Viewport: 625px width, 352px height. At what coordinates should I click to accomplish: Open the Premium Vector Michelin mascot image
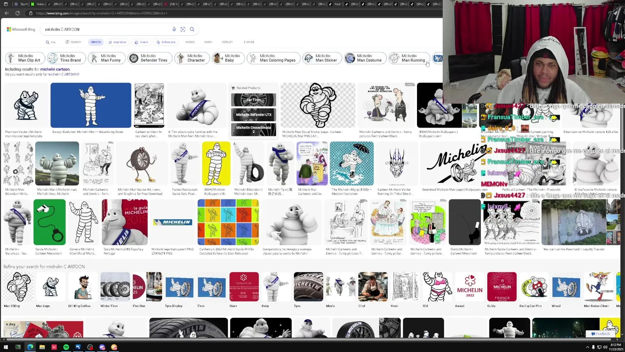[x=25, y=105]
